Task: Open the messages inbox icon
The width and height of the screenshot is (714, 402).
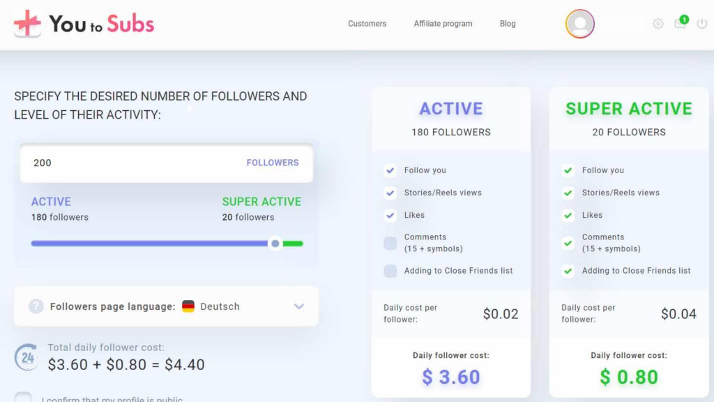Action: (681, 23)
